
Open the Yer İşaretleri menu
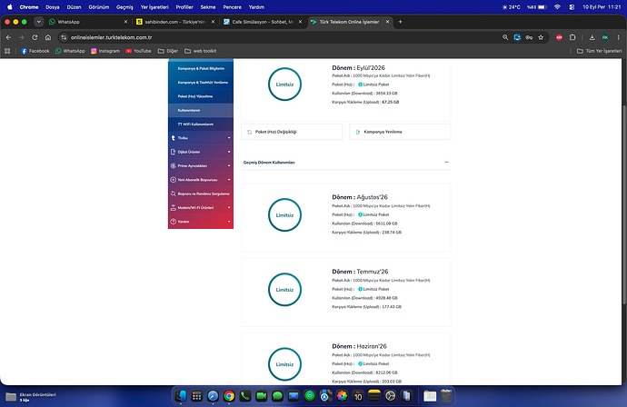154,6
